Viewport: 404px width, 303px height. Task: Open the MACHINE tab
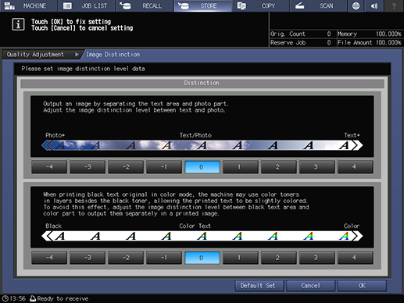point(28,5)
